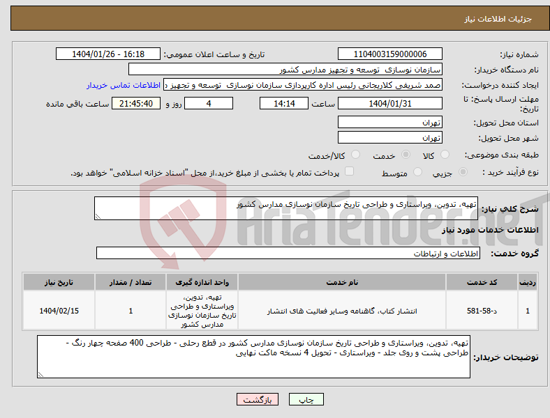Viewport: 550px width, 418px height.
Task: Click the توضیحات خریدار text area
Action: (x=253, y=357)
